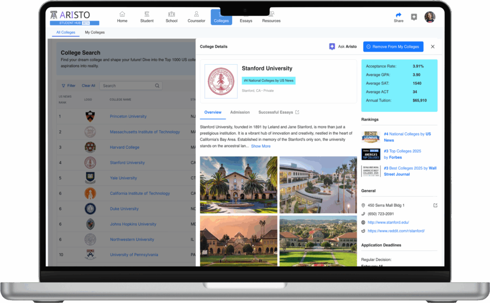Open the Aristo assistant icon beside the avatar

(414, 17)
